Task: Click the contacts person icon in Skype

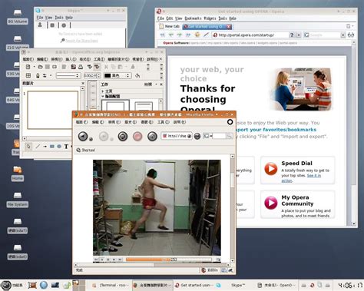Action: [x=40, y=25]
